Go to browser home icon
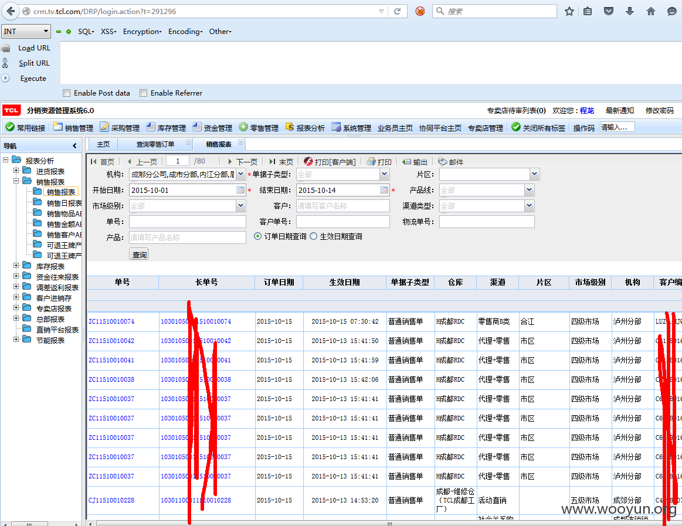 651,11
